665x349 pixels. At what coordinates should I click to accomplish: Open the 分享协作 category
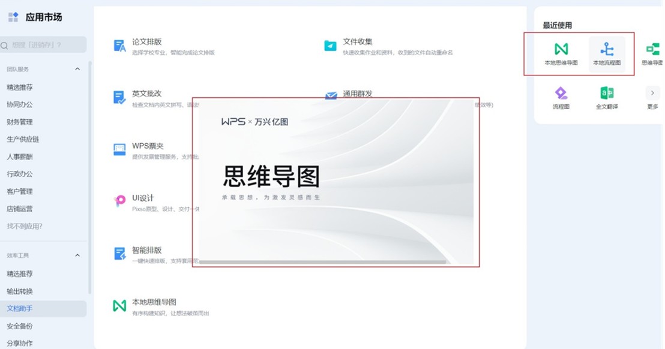[x=20, y=343]
